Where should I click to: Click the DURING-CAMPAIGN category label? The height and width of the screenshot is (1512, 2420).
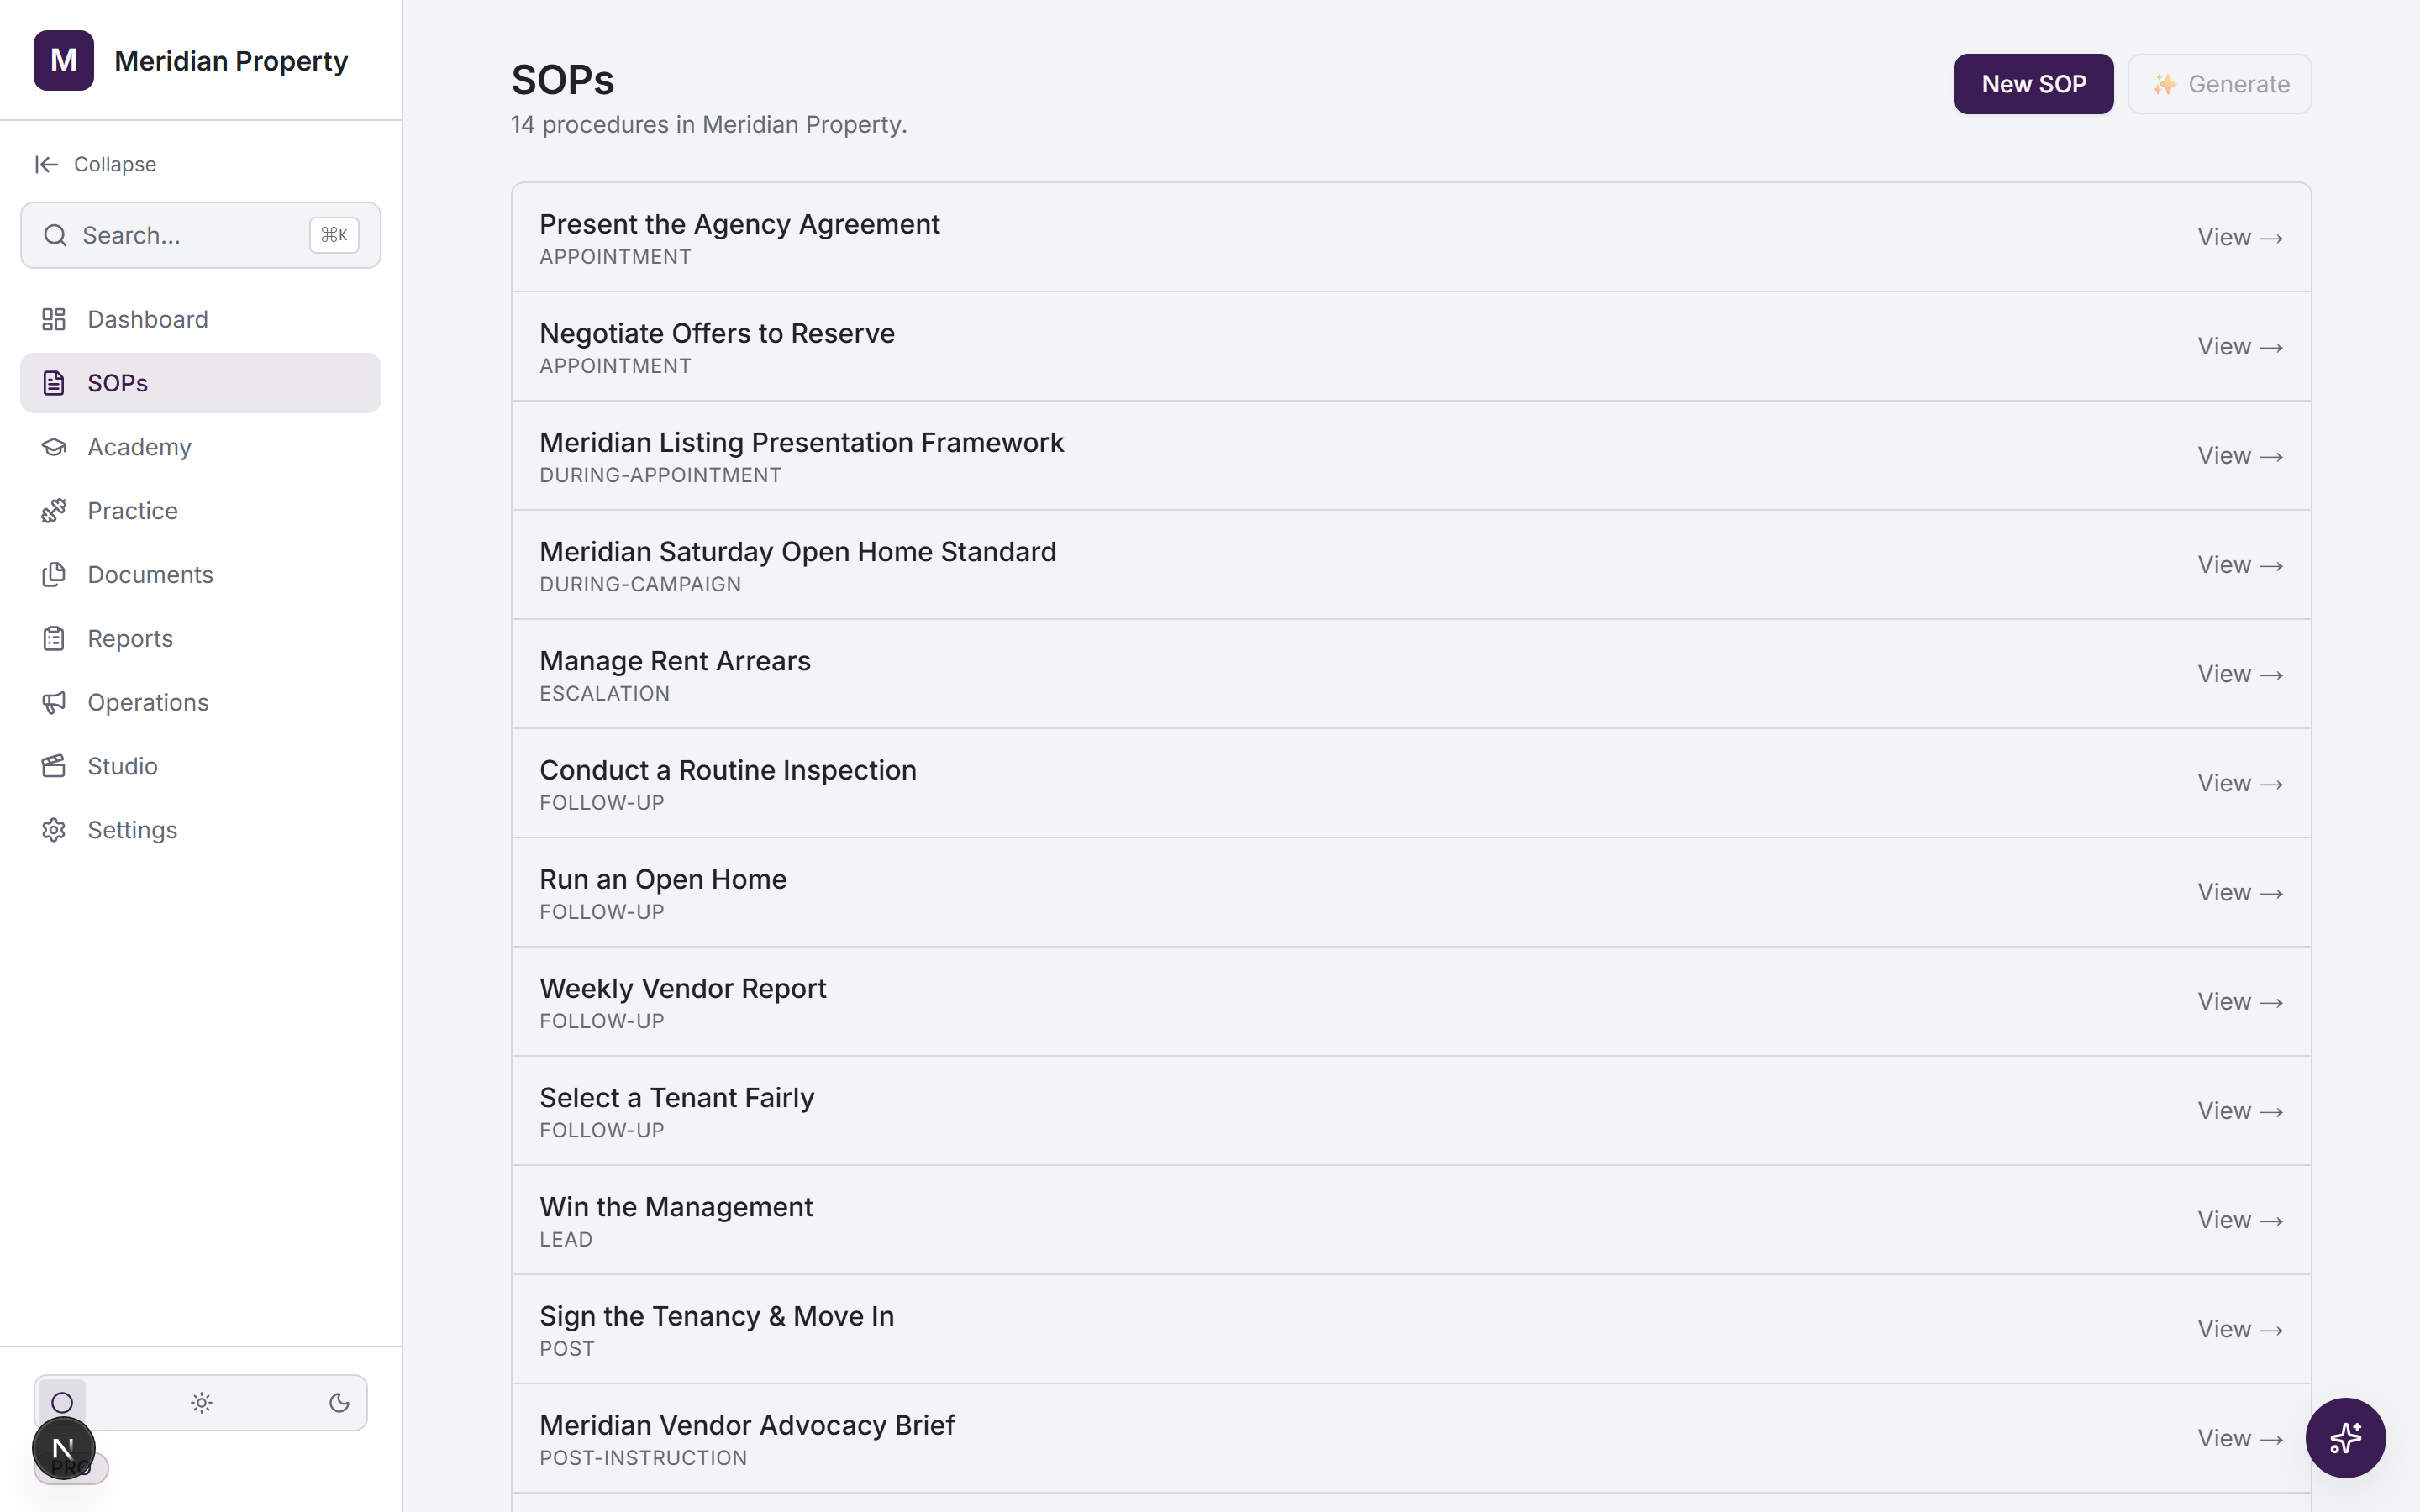640,584
